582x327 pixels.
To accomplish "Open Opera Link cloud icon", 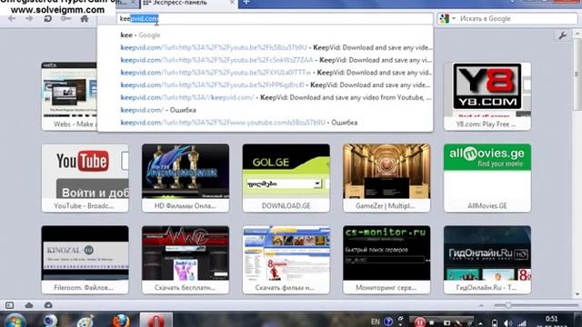I will point(29,305).
